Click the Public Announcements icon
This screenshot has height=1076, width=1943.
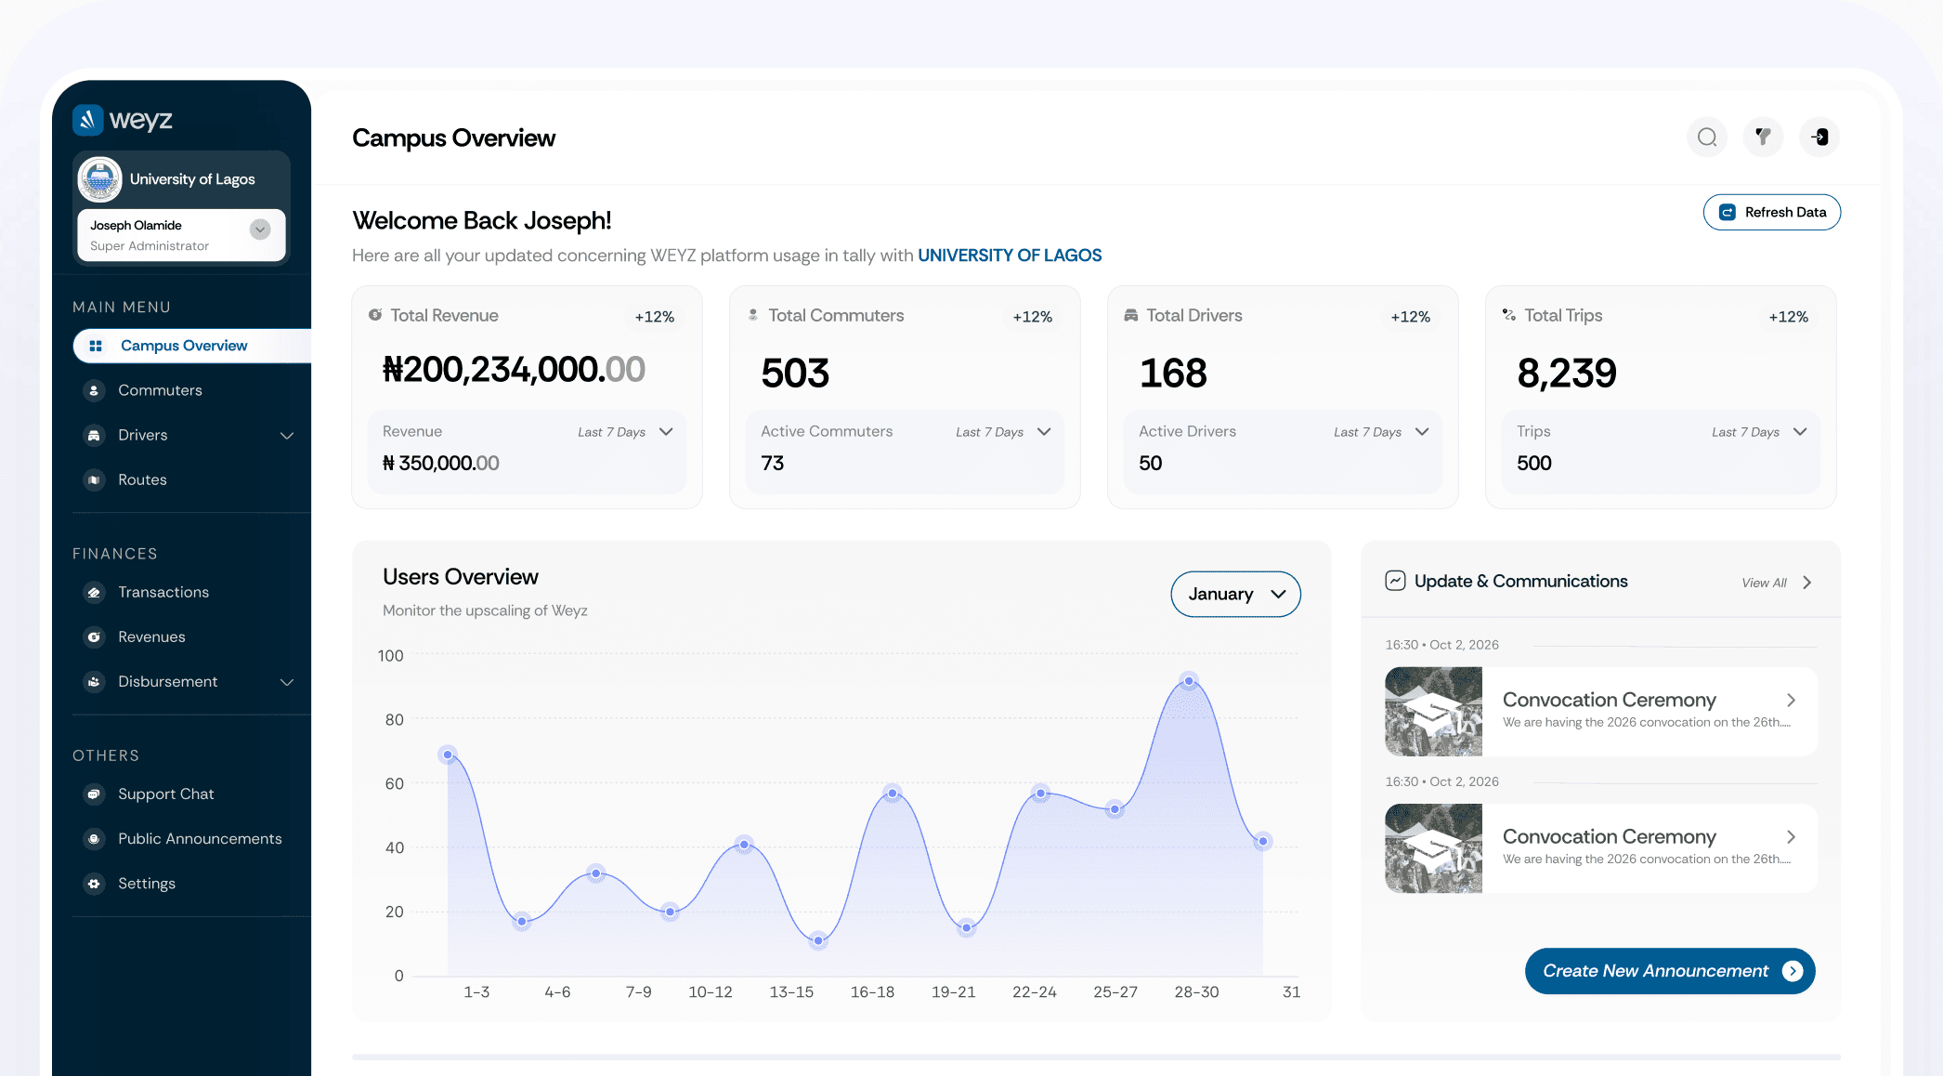coord(94,838)
